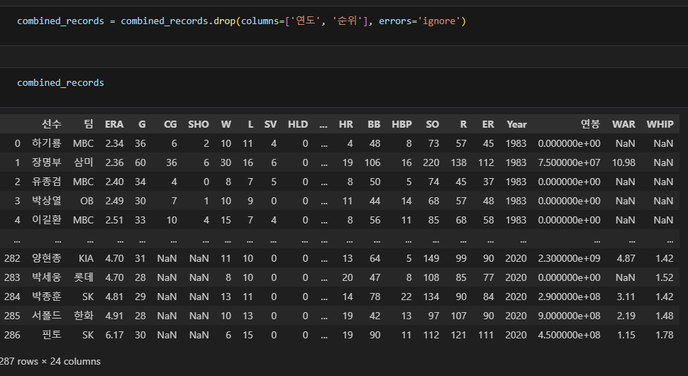Click WAR value 4.87
The image size is (688, 376).
pos(626,258)
